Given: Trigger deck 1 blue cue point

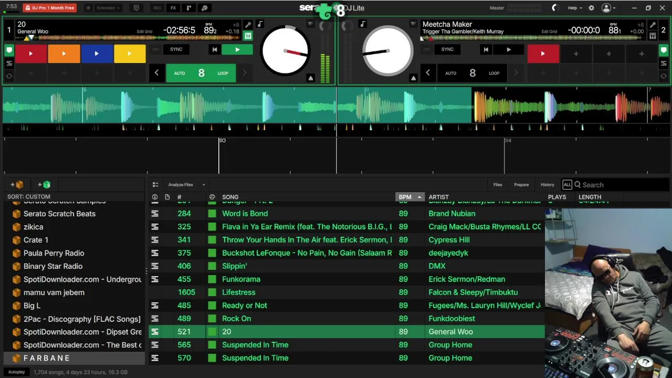Looking at the screenshot, I should pyautogui.click(x=97, y=54).
